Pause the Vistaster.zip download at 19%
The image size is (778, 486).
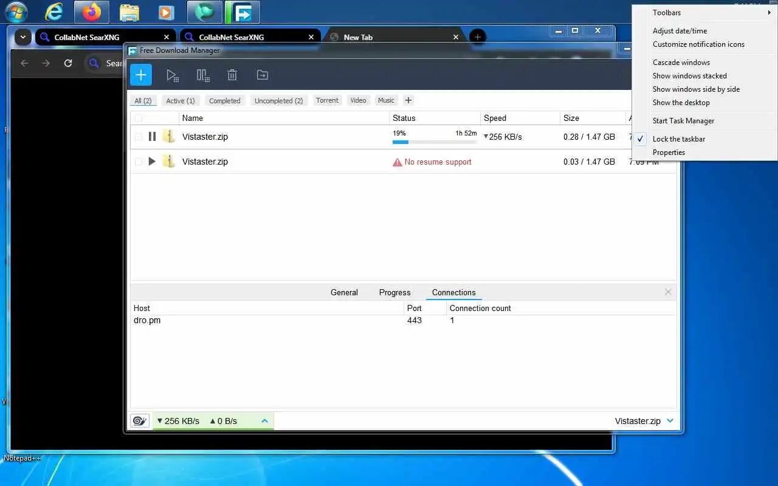point(152,137)
